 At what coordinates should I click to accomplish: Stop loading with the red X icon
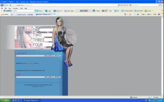click(127, 5)
